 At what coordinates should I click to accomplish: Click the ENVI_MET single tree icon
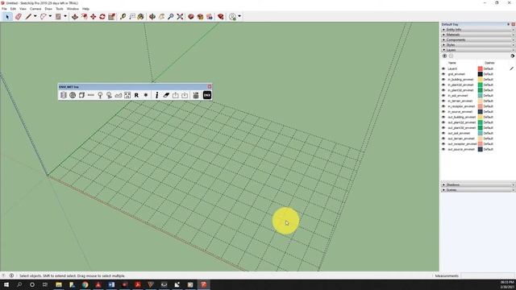pyautogui.click(x=100, y=95)
